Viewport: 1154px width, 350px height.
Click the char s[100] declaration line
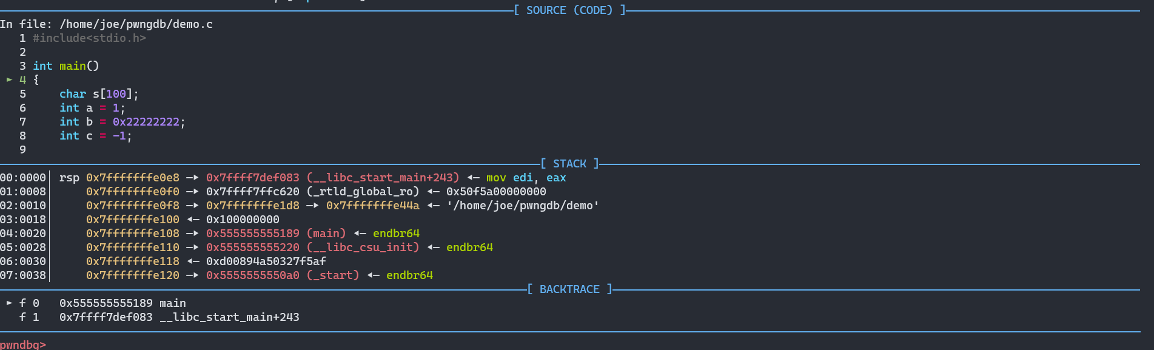pos(99,94)
